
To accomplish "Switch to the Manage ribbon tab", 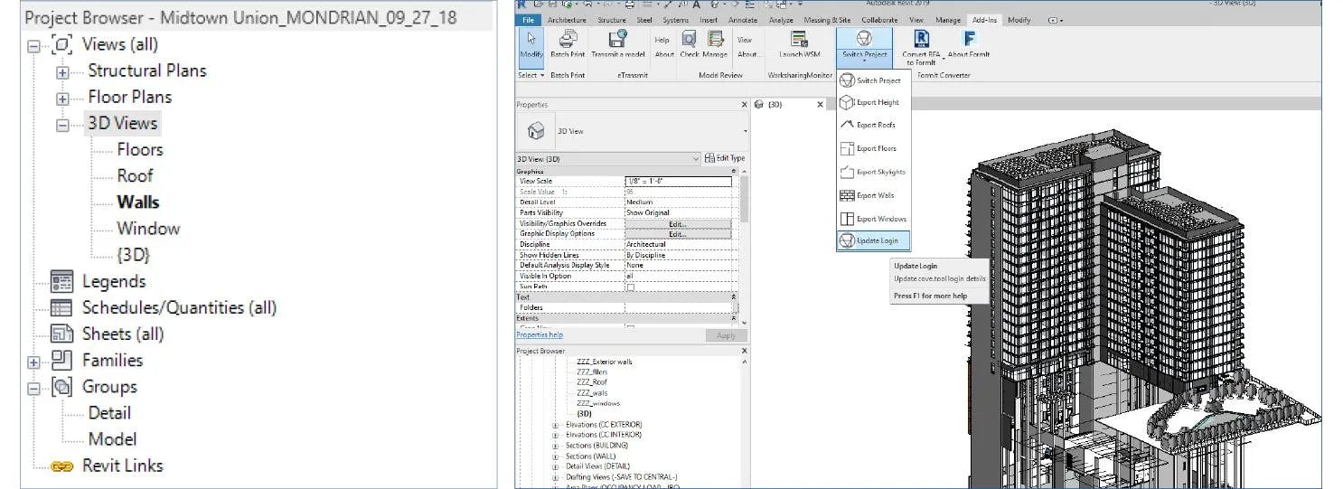I will pos(948,20).
